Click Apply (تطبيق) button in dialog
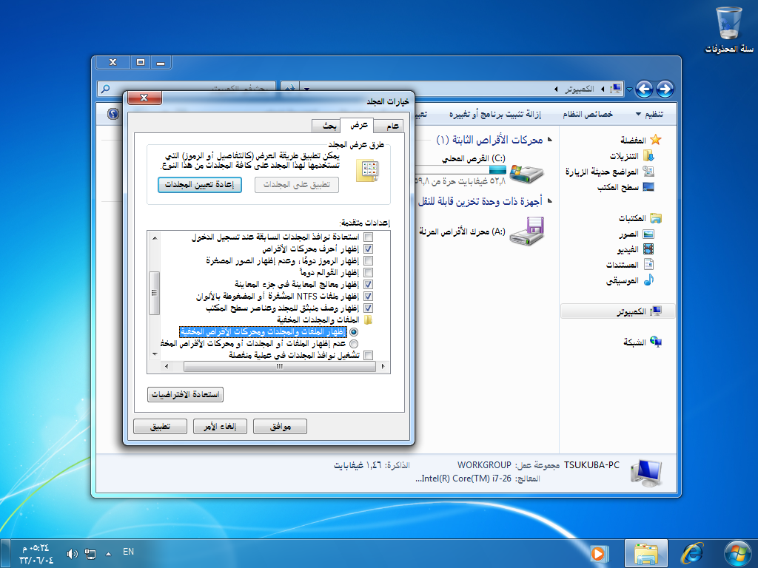This screenshot has height=568, width=758. 160,427
